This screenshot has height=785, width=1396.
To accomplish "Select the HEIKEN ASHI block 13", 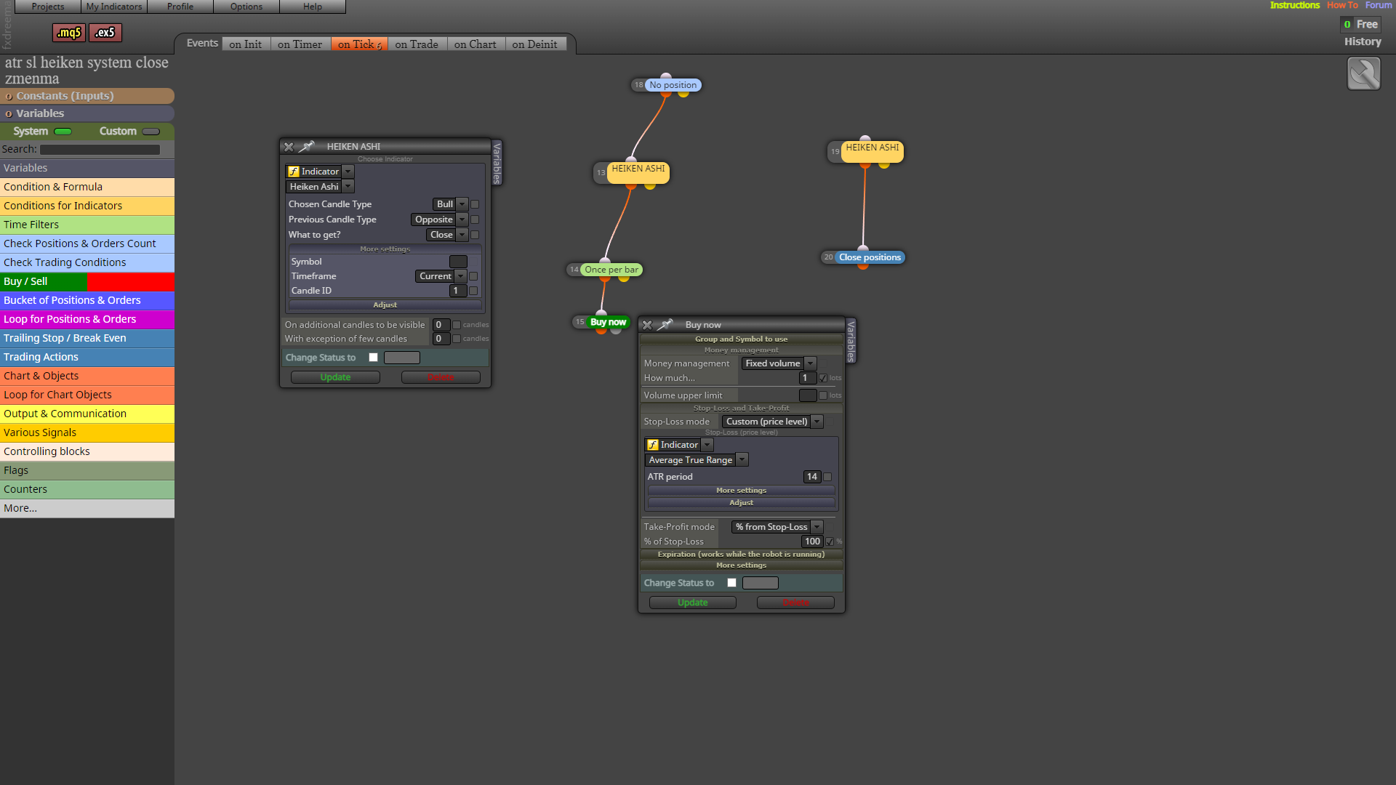I will pyautogui.click(x=638, y=172).
